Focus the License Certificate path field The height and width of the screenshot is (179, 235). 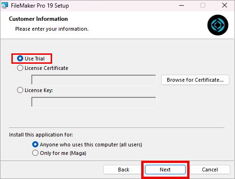click(x=94, y=80)
